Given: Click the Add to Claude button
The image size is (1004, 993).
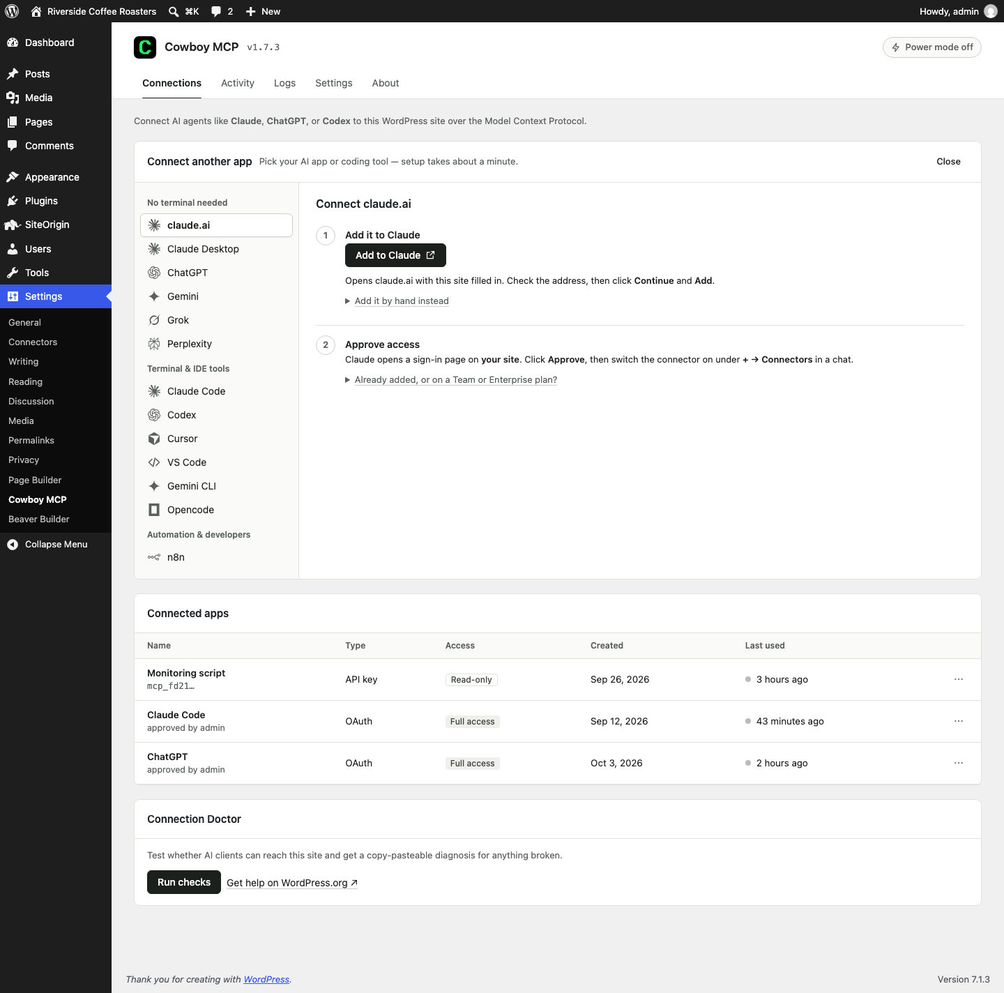Looking at the screenshot, I should (395, 255).
